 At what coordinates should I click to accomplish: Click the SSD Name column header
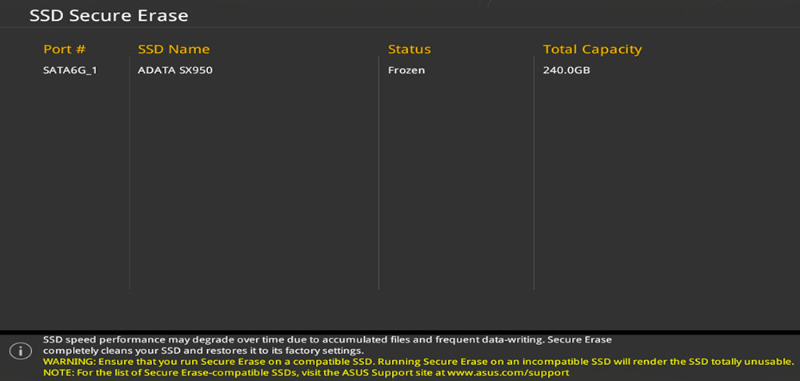coord(174,50)
